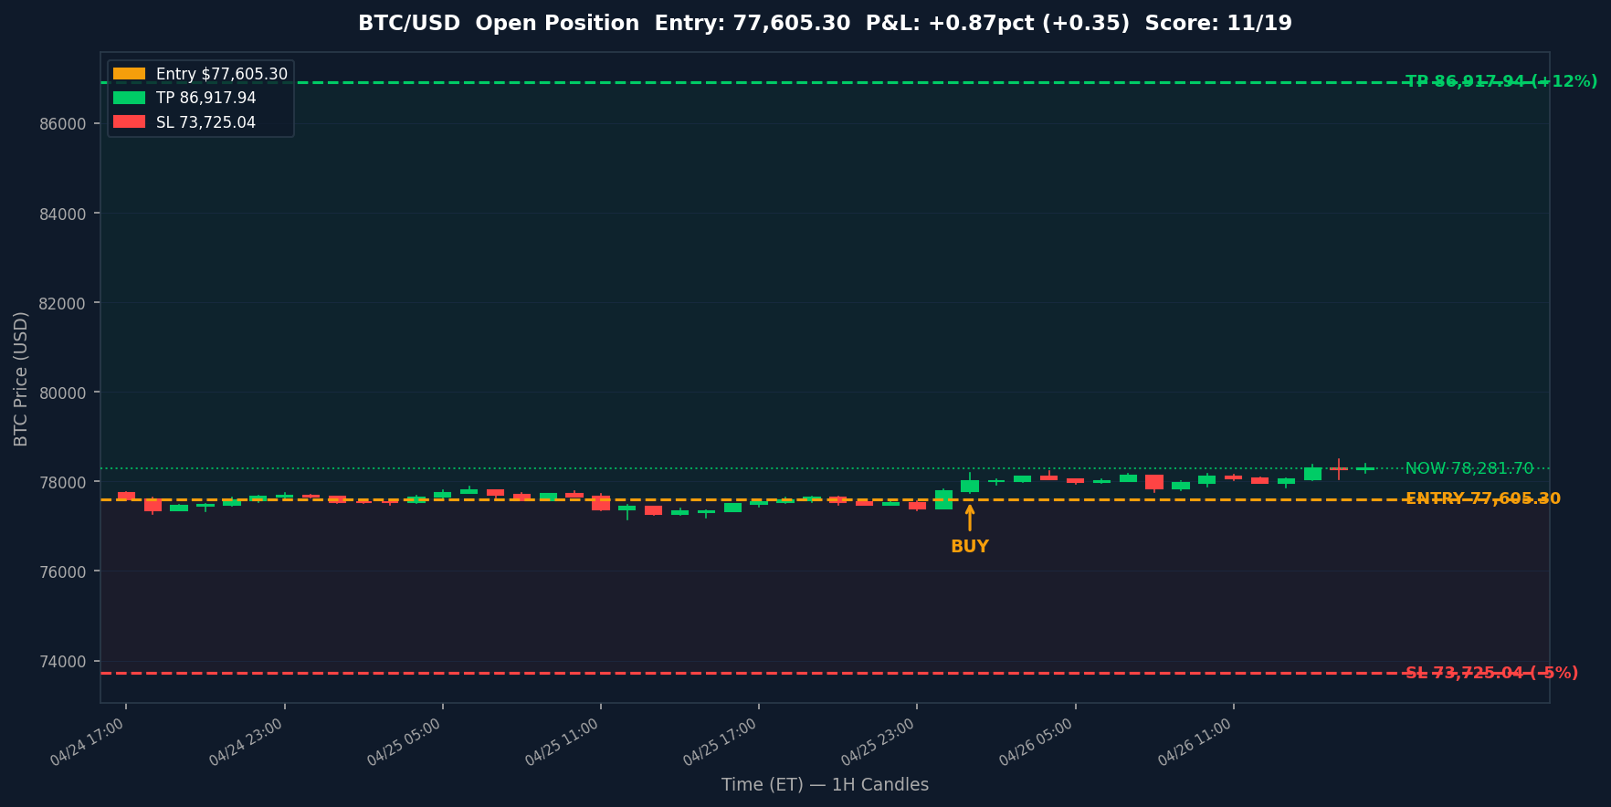Click the 'Time (ET) — 1H Candles' axis title
This screenshot has height=807, width=1611.
point(825,785)
